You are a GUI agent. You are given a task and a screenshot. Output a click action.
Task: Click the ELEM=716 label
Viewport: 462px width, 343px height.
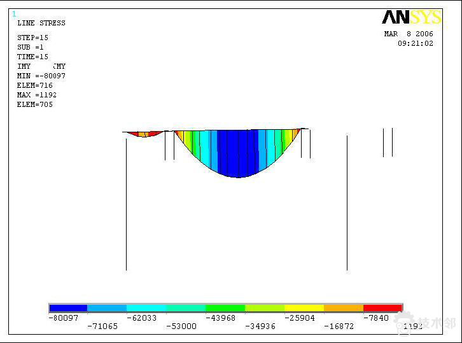coord(35,85)
